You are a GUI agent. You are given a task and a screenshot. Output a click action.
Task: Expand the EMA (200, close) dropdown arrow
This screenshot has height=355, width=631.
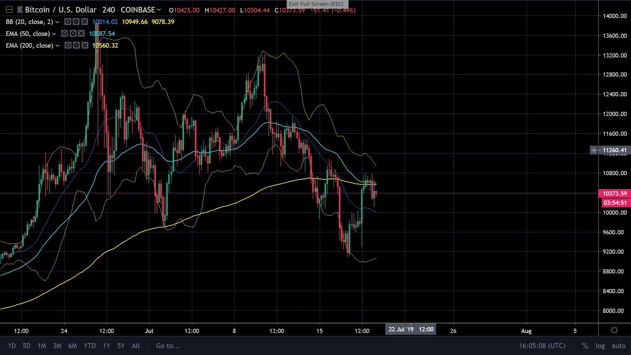pyautogui.click(x=58, y=46)
